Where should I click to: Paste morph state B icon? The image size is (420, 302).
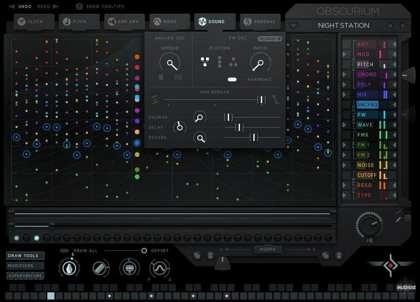pyautogui.click(x=339, y=255)
